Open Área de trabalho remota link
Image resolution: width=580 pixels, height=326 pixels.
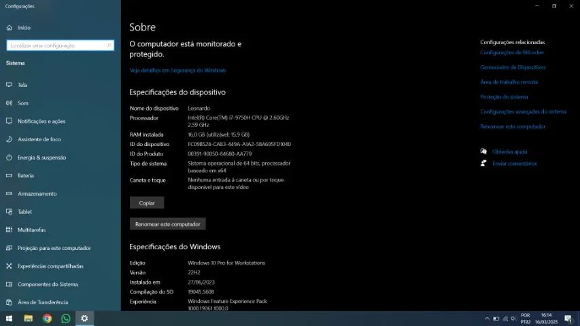509,82
